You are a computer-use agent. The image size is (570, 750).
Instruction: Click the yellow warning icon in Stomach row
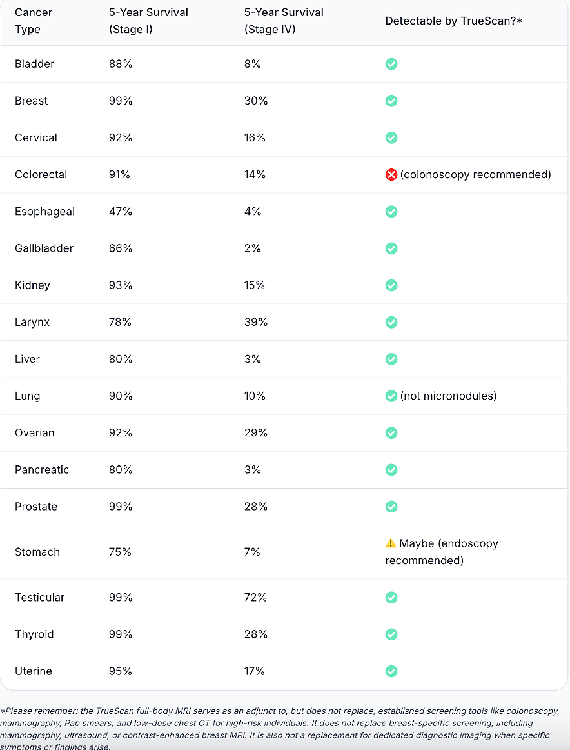[x=391, y=543]
